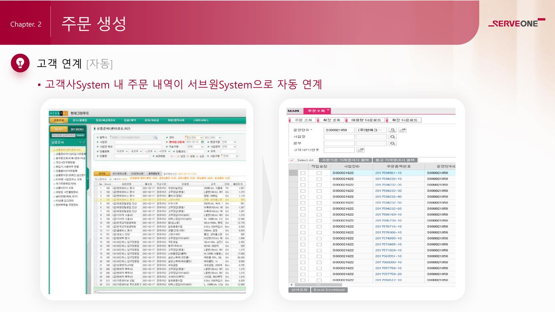Click the arrow icon at end of 운영단위 row
Image resolution: width=555 pixels, height=312 pixels.
(x=403, y=130)
